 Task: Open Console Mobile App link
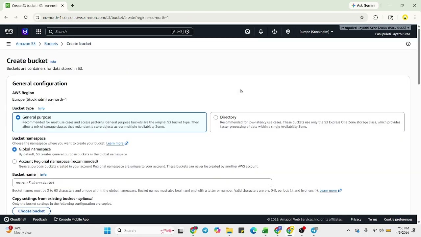[71, 220]
